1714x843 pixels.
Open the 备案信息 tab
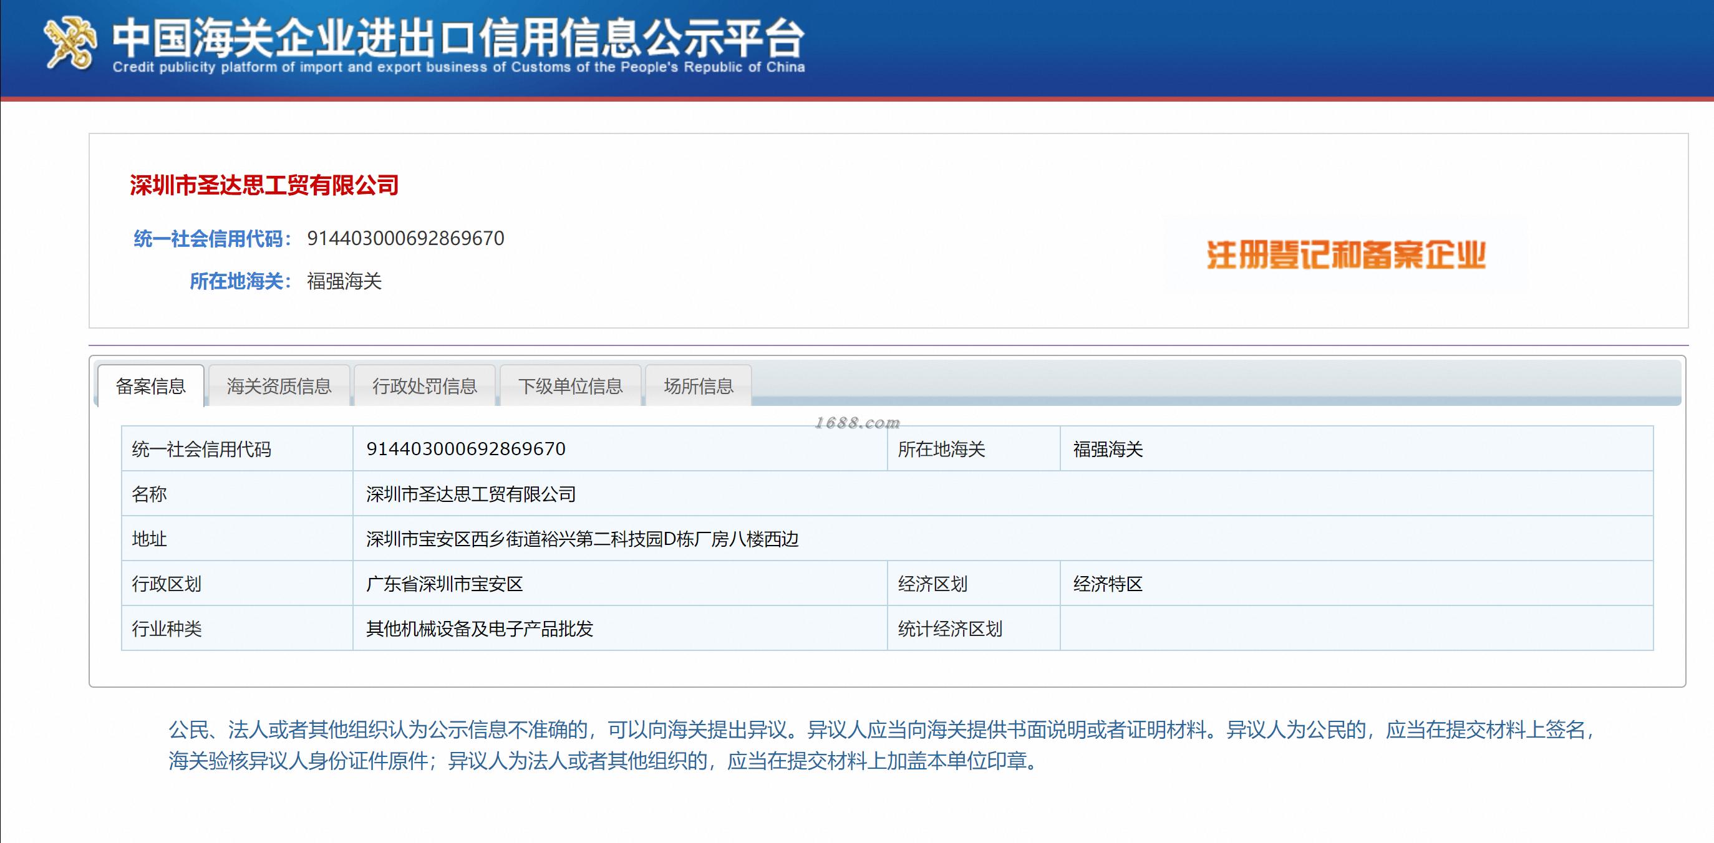click(x=150, y=386)
